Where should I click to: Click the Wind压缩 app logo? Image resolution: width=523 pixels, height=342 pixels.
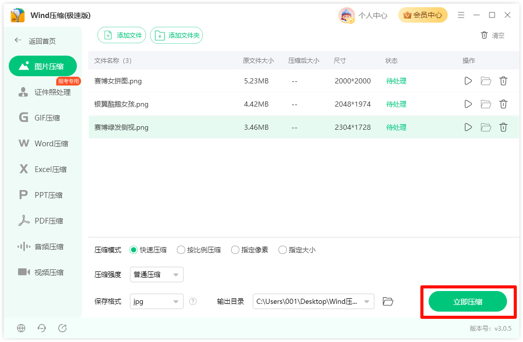tap(18, 15)
